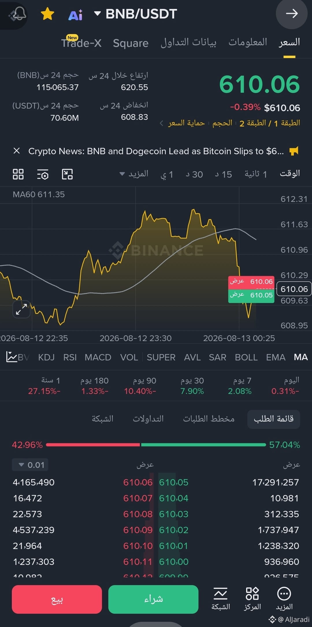Enable the KDJ indicator
Image resolution: width=312 pixels, height=627 pixels.
click(46, 357)
